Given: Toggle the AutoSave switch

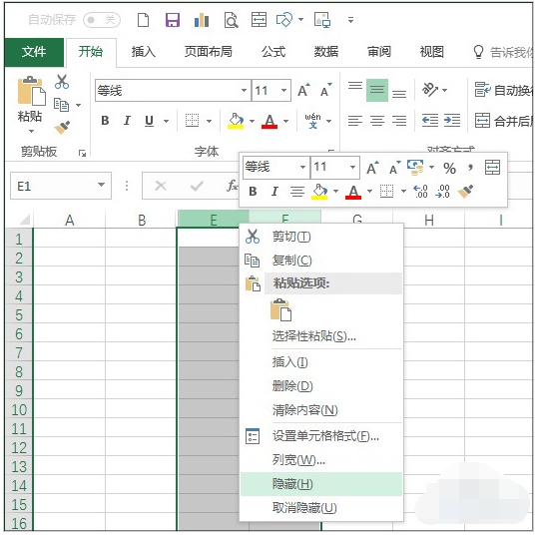Looking at the screenshot, I should pyautogui.click(x=102, y=20).
